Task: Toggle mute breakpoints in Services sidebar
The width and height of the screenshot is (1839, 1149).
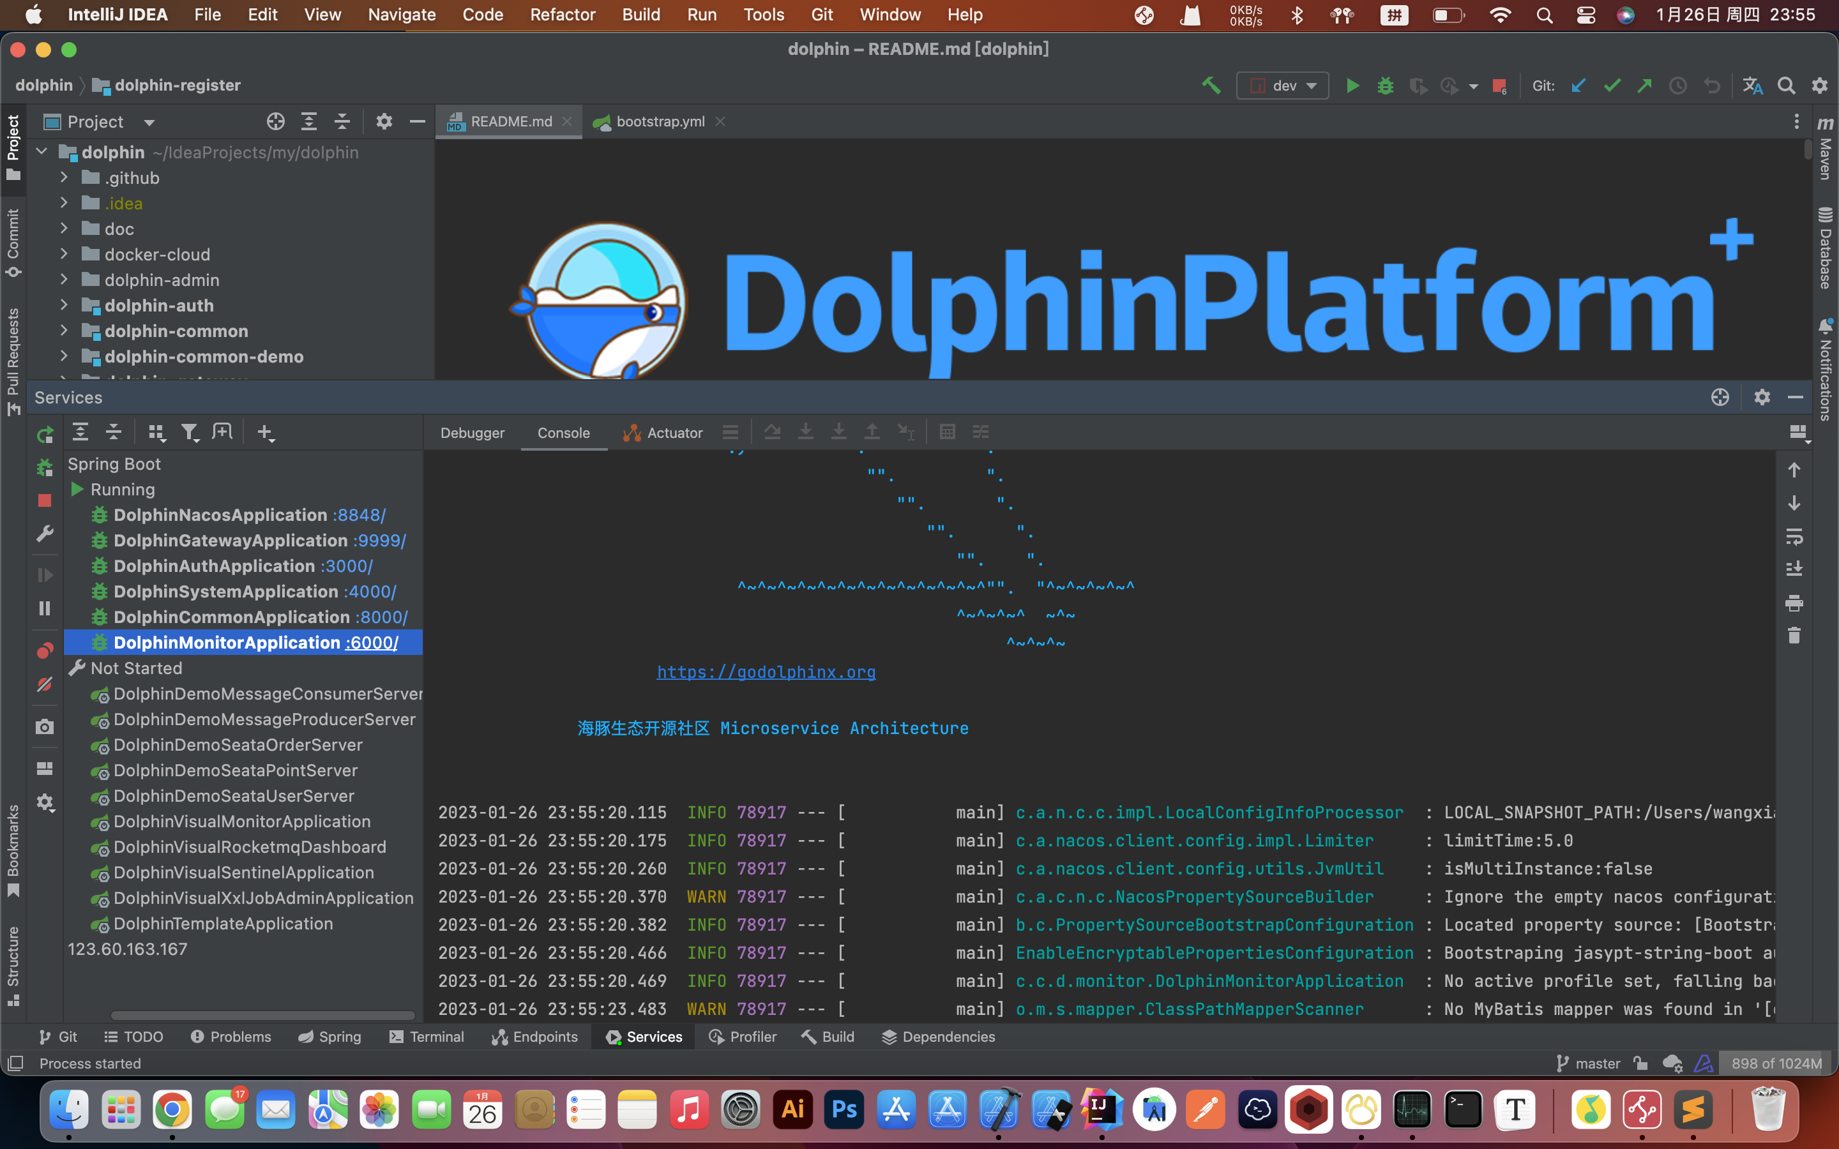Action: [45, 684]
